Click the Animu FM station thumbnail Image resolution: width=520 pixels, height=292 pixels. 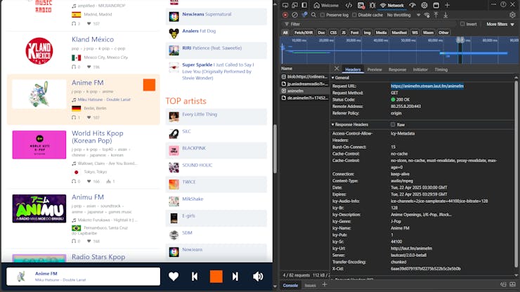tap(39, 208)
